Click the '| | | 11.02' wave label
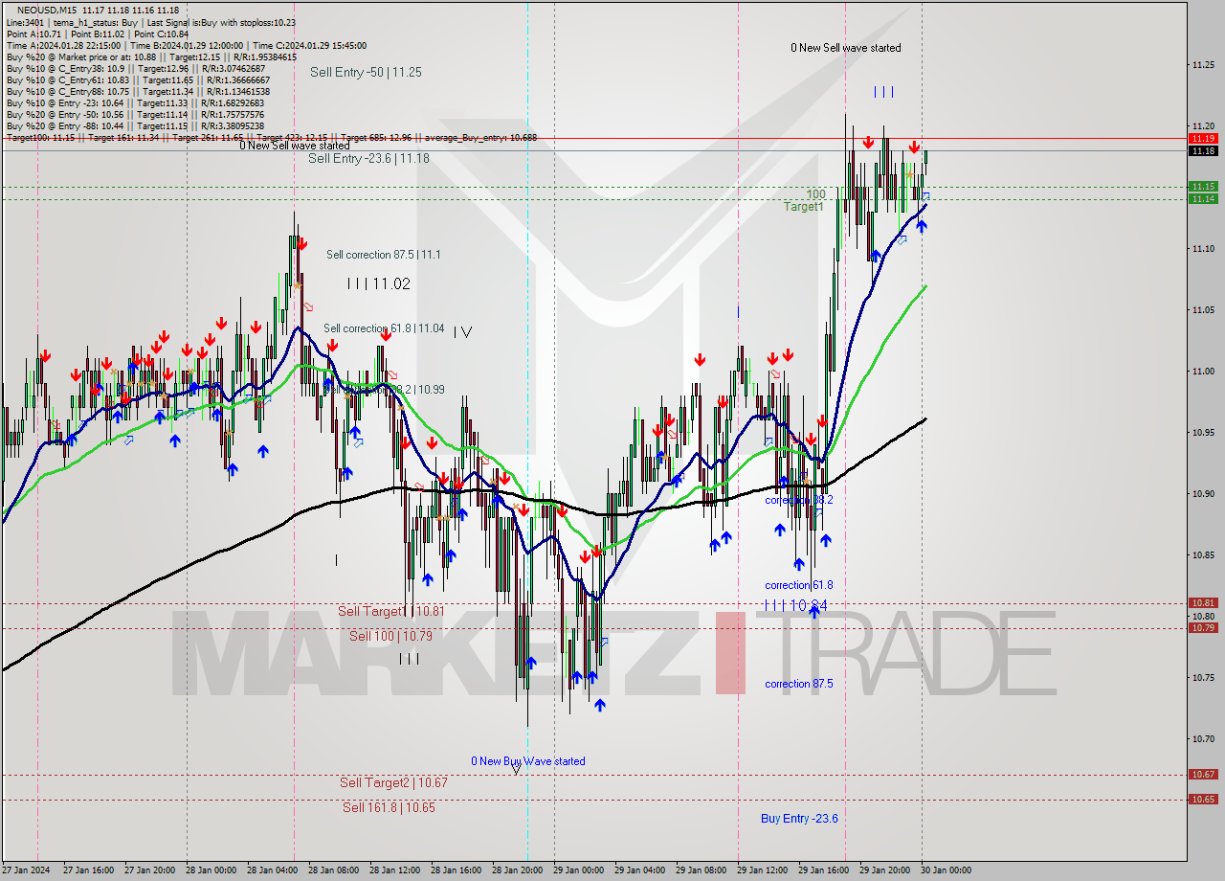The height and width of the screenshot is (881, 1225). pos(378,283)
